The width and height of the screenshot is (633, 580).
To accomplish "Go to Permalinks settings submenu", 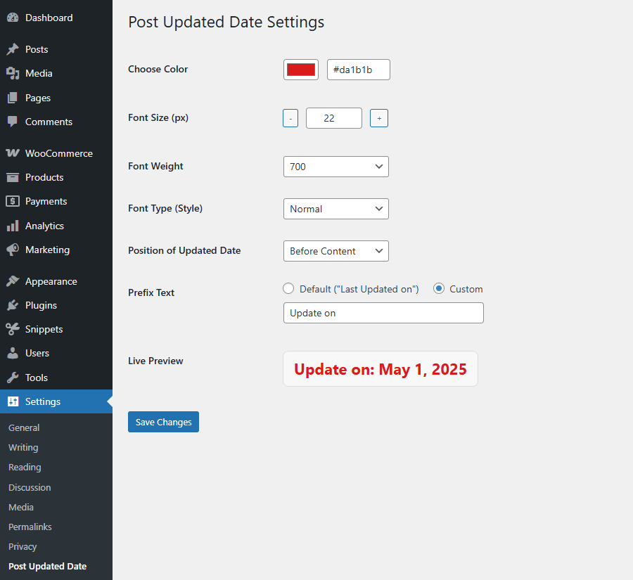I will pos(30,527).
